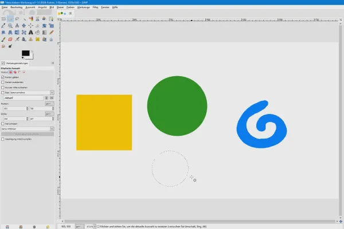Toggle 'Kanten glätten' antialiasing checkbox
344x229 pixels.
coord(3,77)
